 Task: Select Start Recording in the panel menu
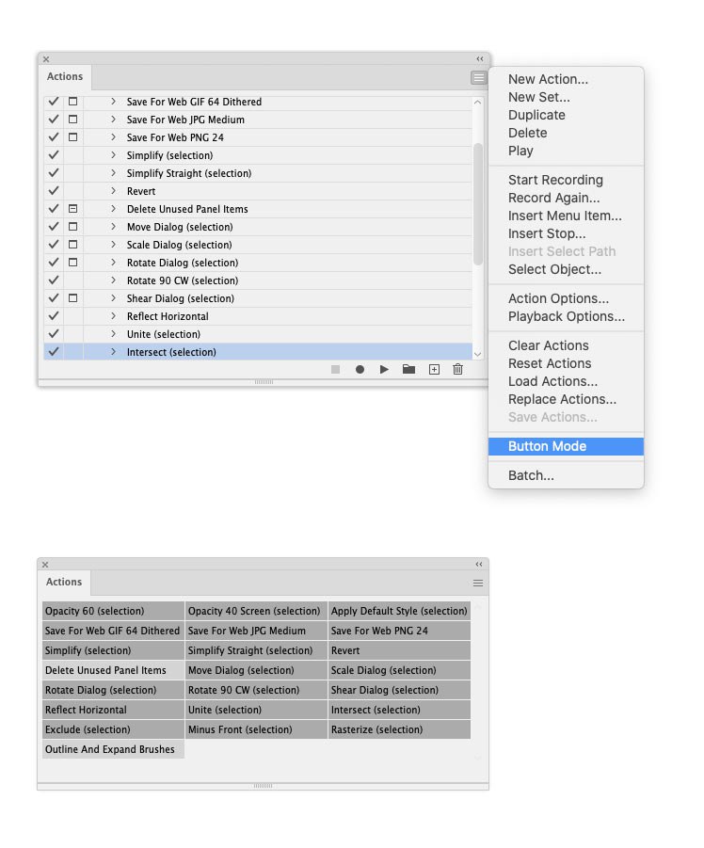click(x=566, y=180)
